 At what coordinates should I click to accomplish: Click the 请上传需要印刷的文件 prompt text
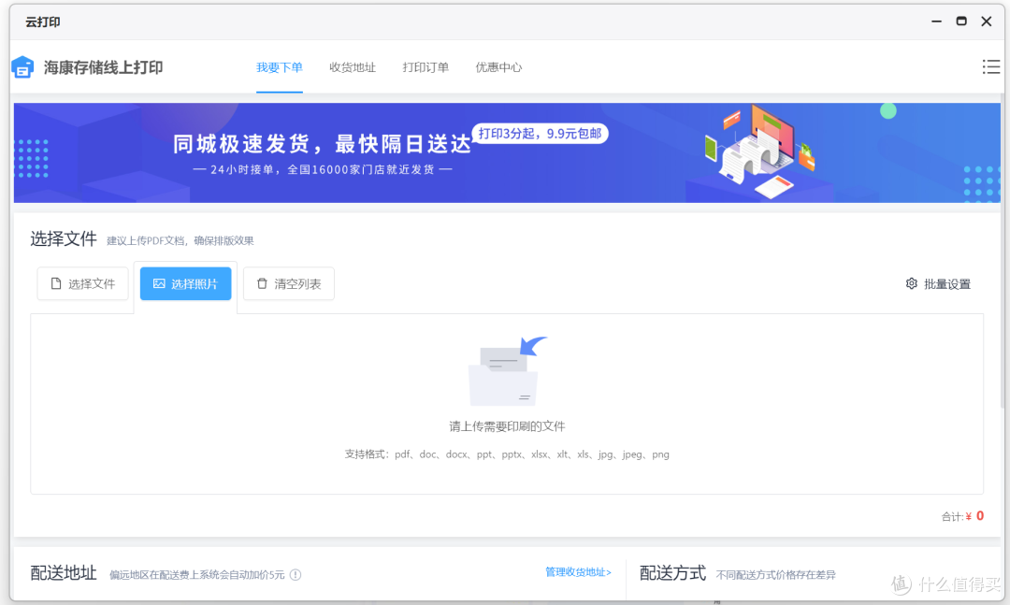pos(507,426)
